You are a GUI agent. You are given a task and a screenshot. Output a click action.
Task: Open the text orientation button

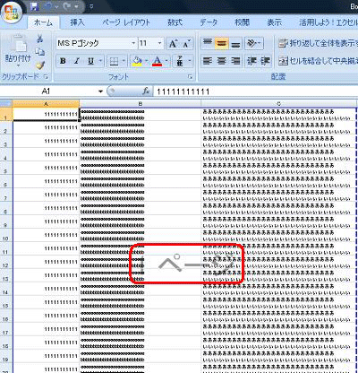[x=254, y=44]
